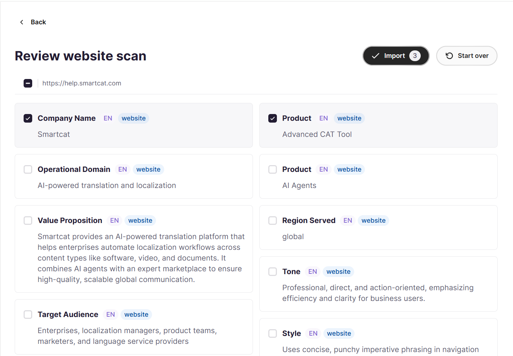The image size is (513, 356).
Task: Select the Value Proposition checkbox
Action: pyautogui.click(x=28, y=221)
